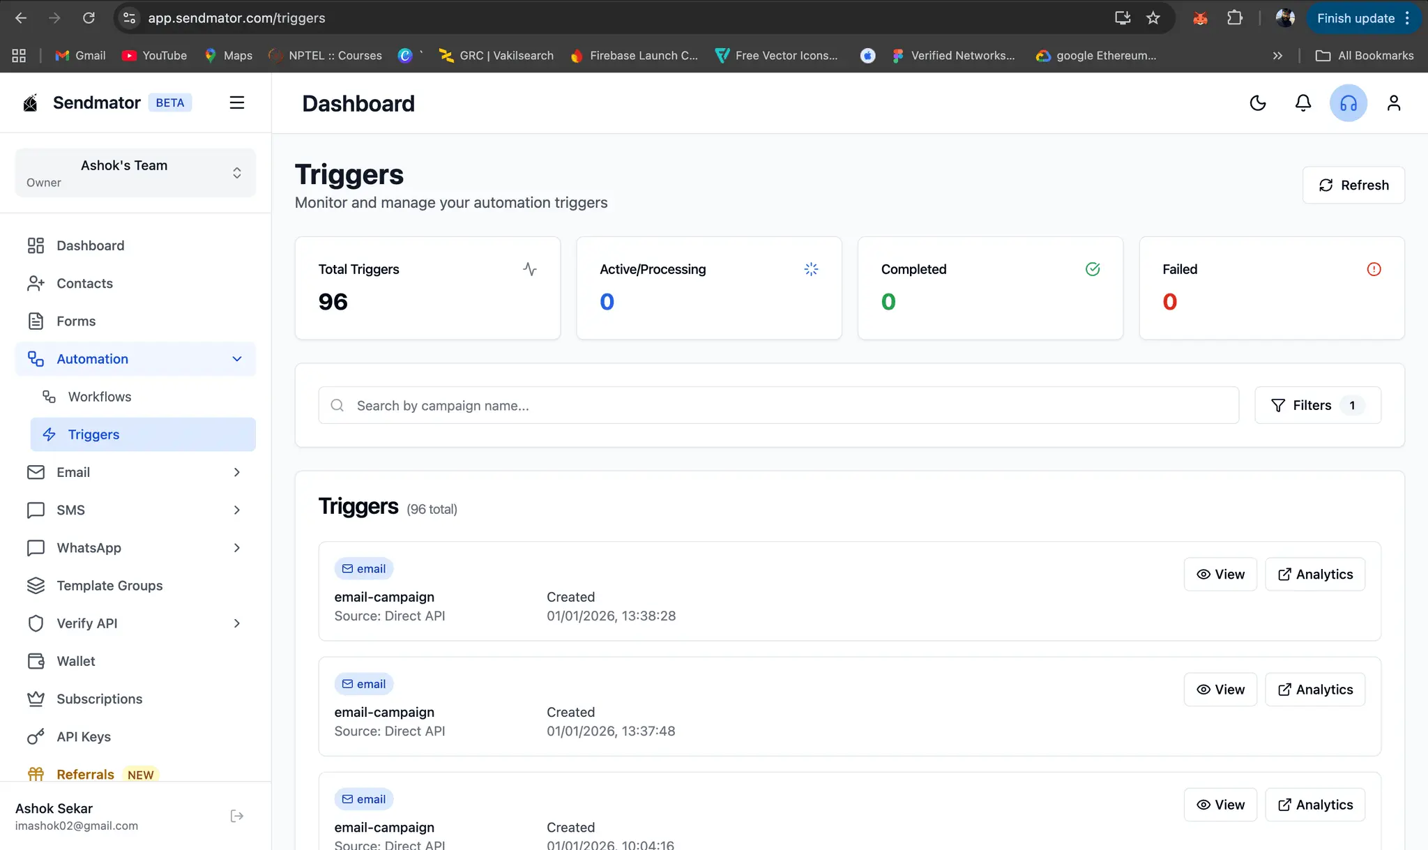The height and width of the screenshot is (850, 1428).
Task: Click the Active/Processing spinner icon
Action: click(811, 269)
